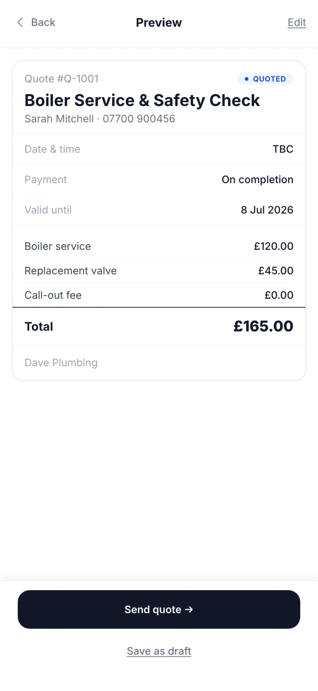Send the quote with the dark button
Viewport: 318px width, 691px height.
pyautogui.click(x=159, y=609)
